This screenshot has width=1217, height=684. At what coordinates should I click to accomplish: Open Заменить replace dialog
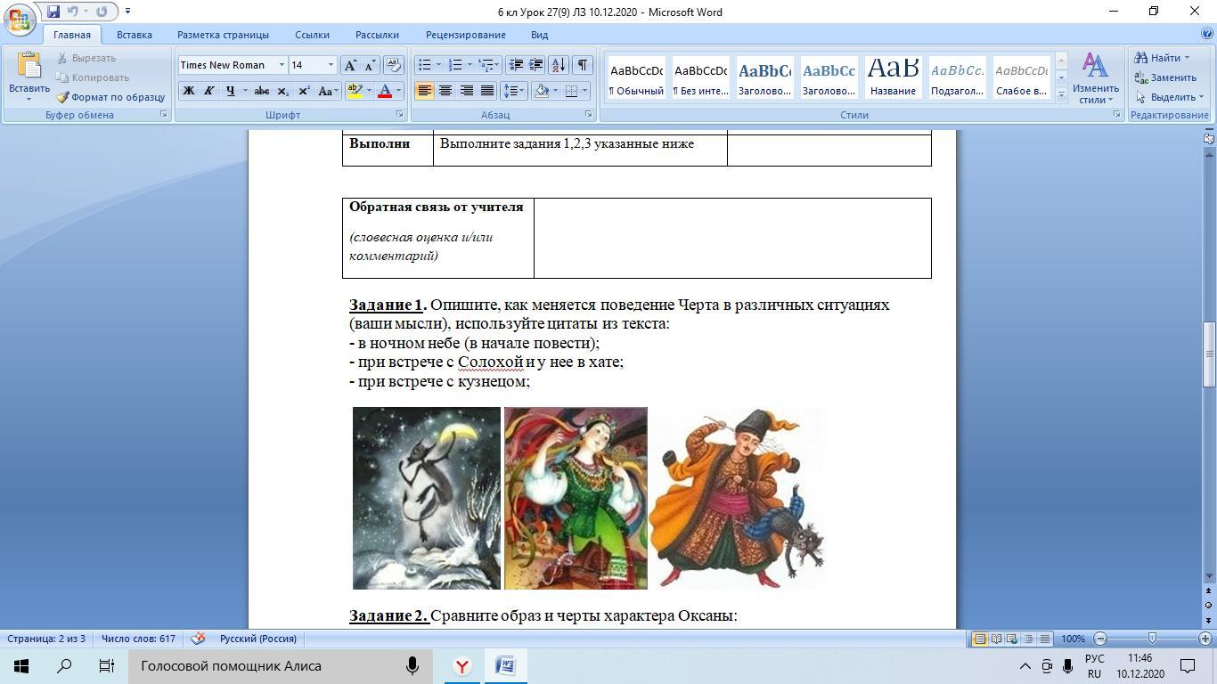coord(1165,77)
